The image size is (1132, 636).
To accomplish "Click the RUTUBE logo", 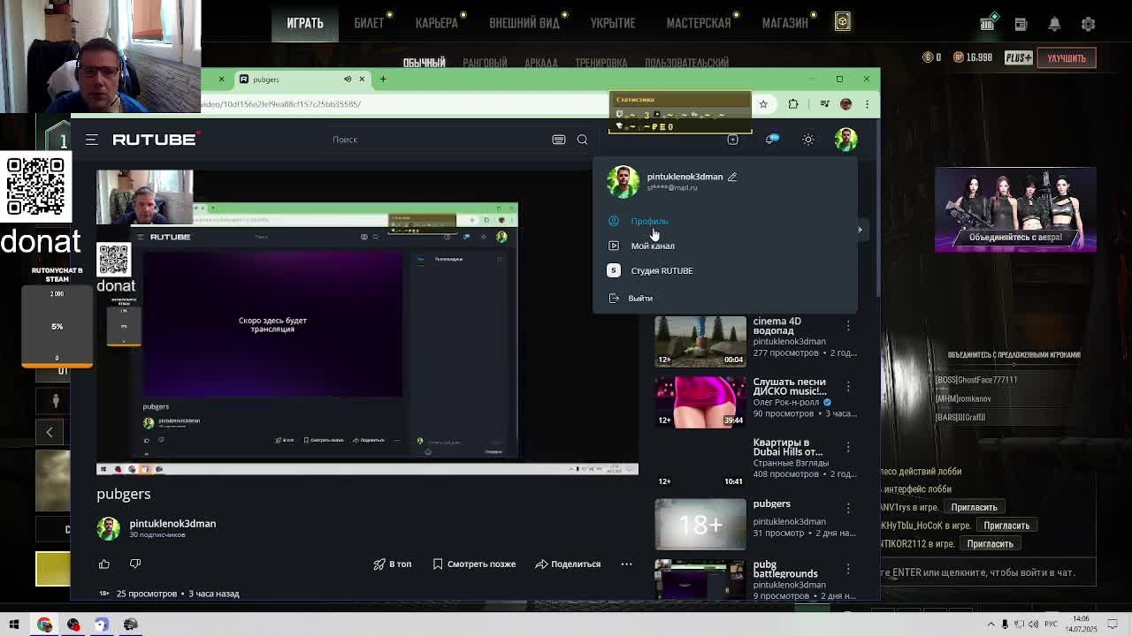I will tap(156, 139).
